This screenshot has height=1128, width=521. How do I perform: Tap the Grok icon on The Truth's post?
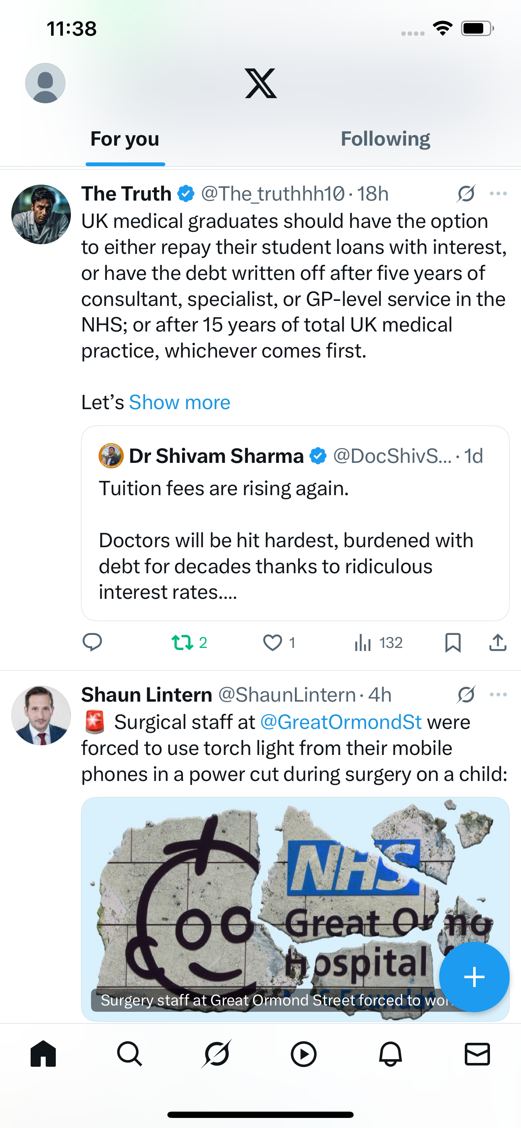click(x=466, y=193)
